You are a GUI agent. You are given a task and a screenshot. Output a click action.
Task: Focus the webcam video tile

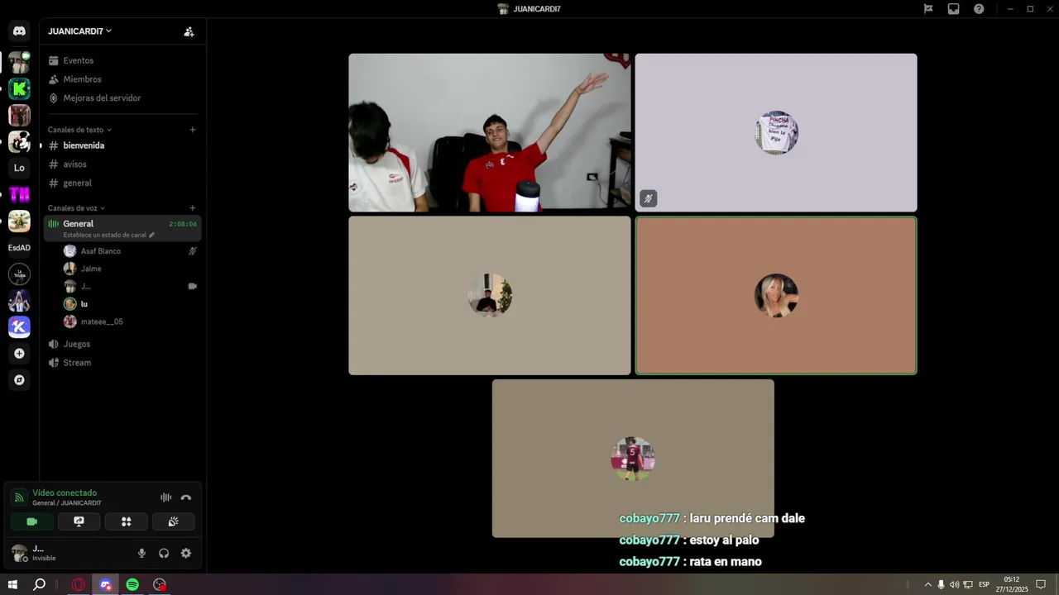pos(490,133)
